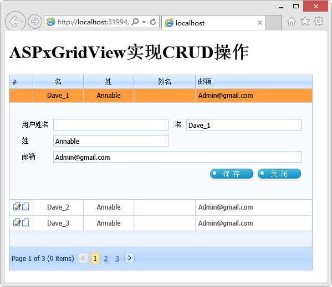
Task: Sort by the 姓 column header
Action: [x=109, y=81]
